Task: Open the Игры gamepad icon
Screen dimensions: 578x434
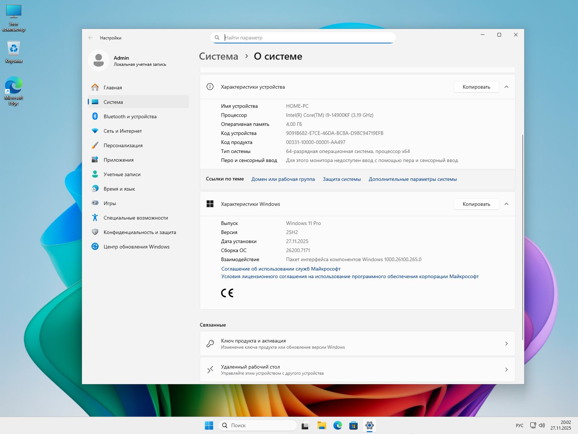Action: pyautogui.click(x=95, y=203)
